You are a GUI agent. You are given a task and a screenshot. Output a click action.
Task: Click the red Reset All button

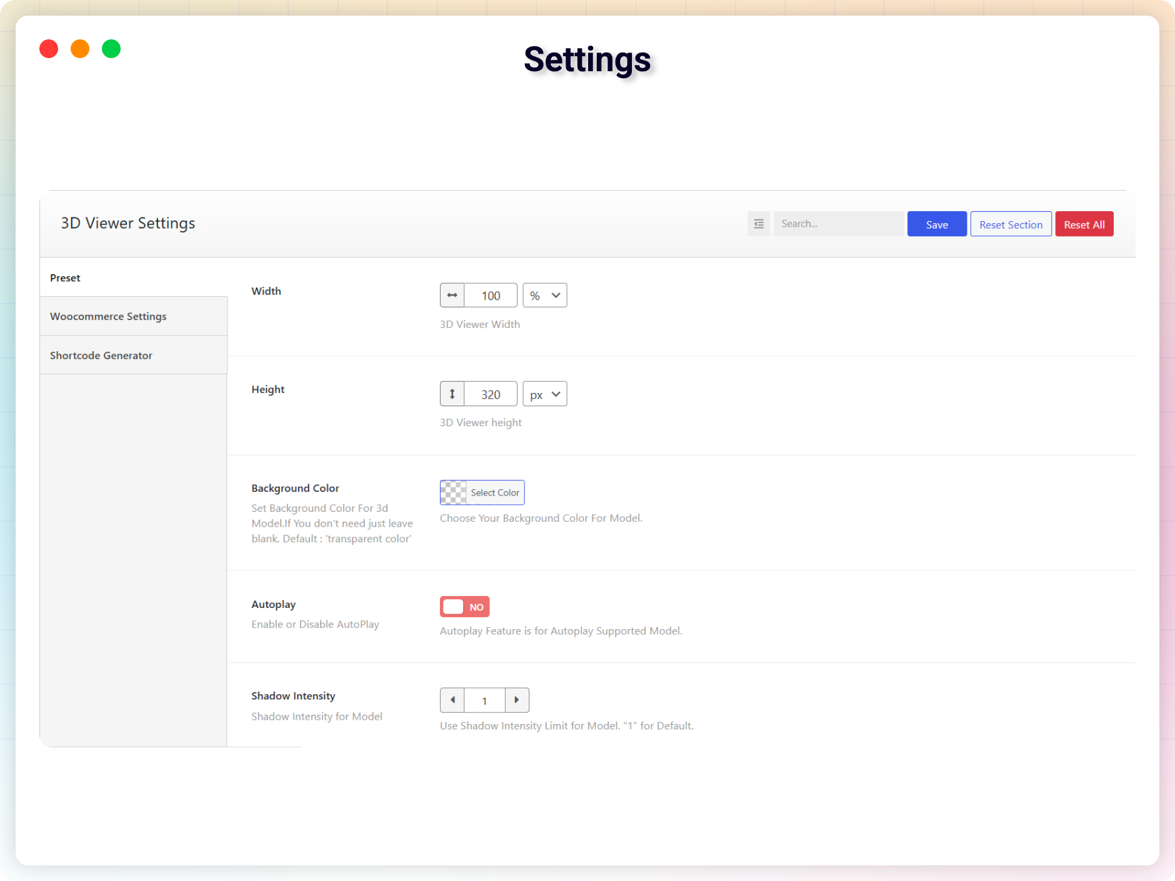pos(1084,224)
